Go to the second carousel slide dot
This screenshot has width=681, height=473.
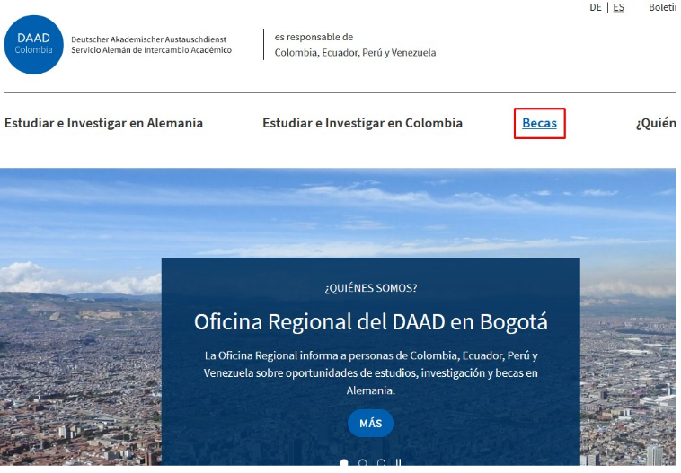(x=363, y=462)
